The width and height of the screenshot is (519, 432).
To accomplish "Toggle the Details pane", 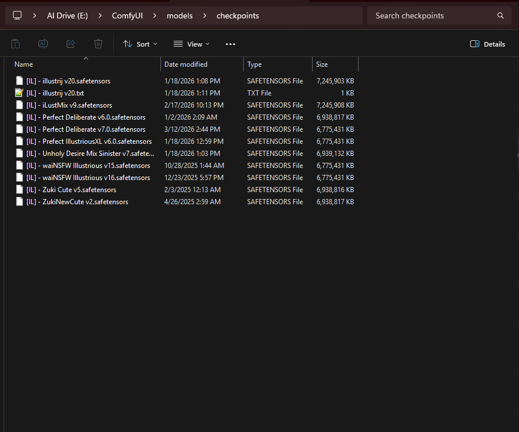I will (x=487, y=44).
